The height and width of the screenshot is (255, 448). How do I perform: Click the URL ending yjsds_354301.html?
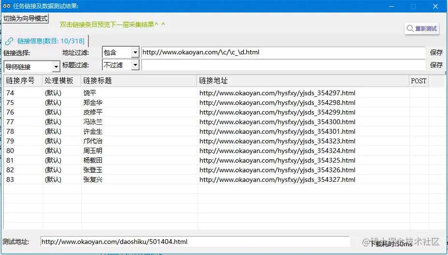pyautogui.click(x=278, y=132)
